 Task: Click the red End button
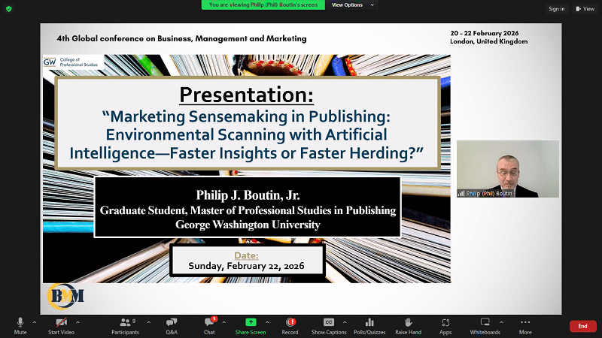coord(582,326)
